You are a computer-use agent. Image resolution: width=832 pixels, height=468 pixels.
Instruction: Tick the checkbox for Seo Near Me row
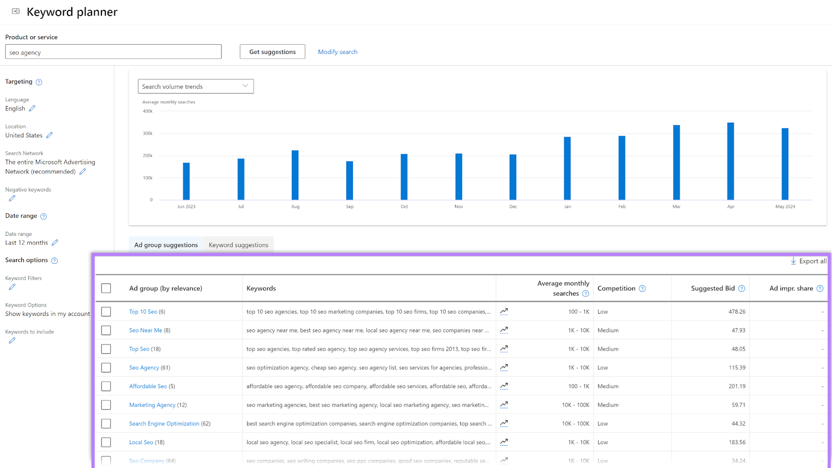[106, 330]
